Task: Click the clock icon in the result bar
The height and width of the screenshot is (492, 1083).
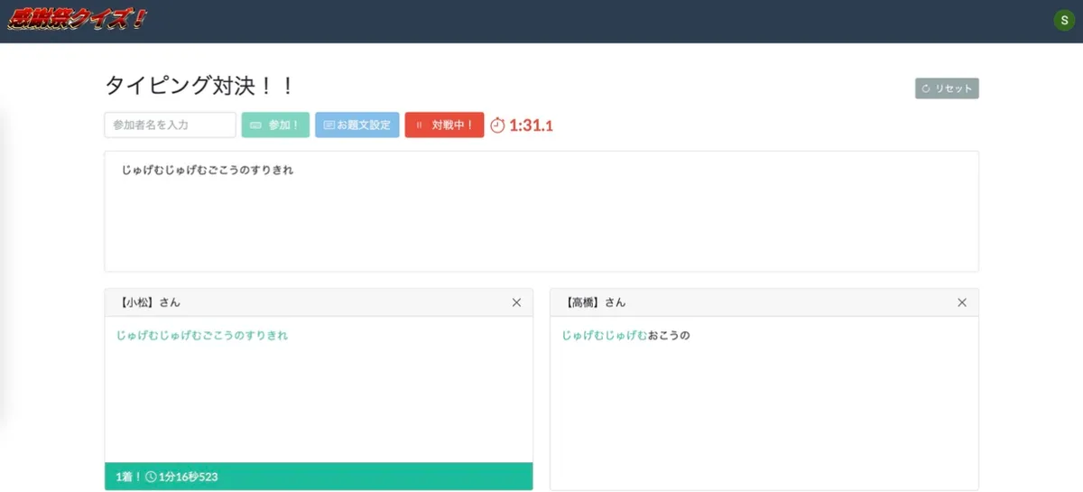Action: (151, 477)
